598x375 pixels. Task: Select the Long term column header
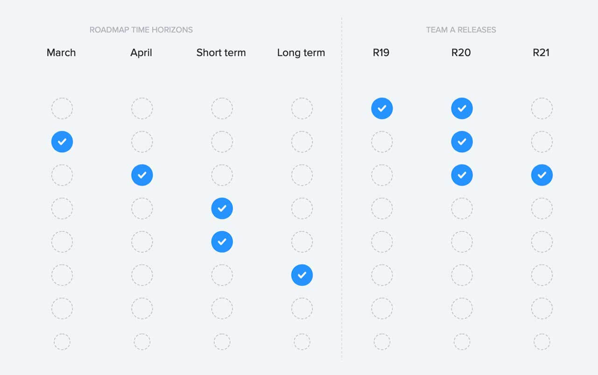coord(301,53)
